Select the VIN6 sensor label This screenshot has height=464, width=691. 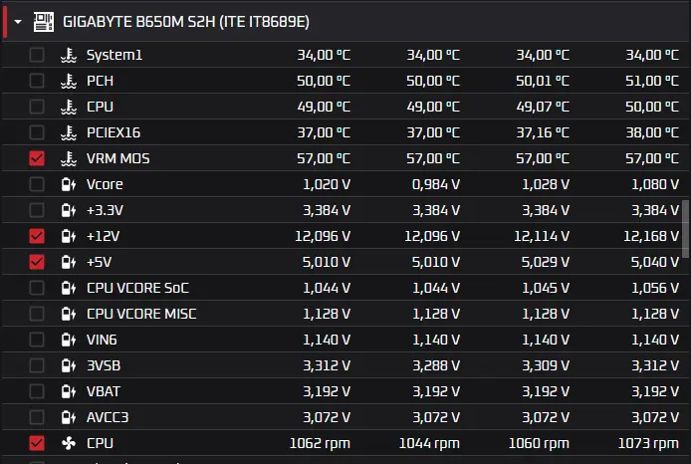pos(102,340)
